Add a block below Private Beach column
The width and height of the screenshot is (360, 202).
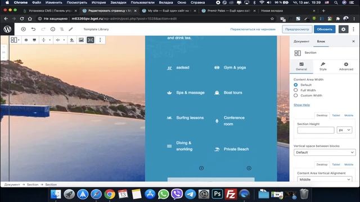(249, 168)
